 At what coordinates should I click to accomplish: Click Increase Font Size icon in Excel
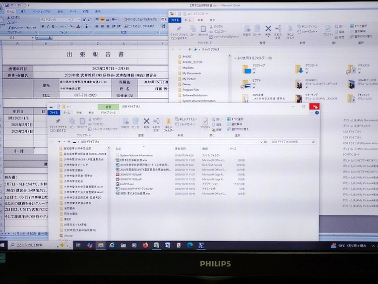(84, 20)
